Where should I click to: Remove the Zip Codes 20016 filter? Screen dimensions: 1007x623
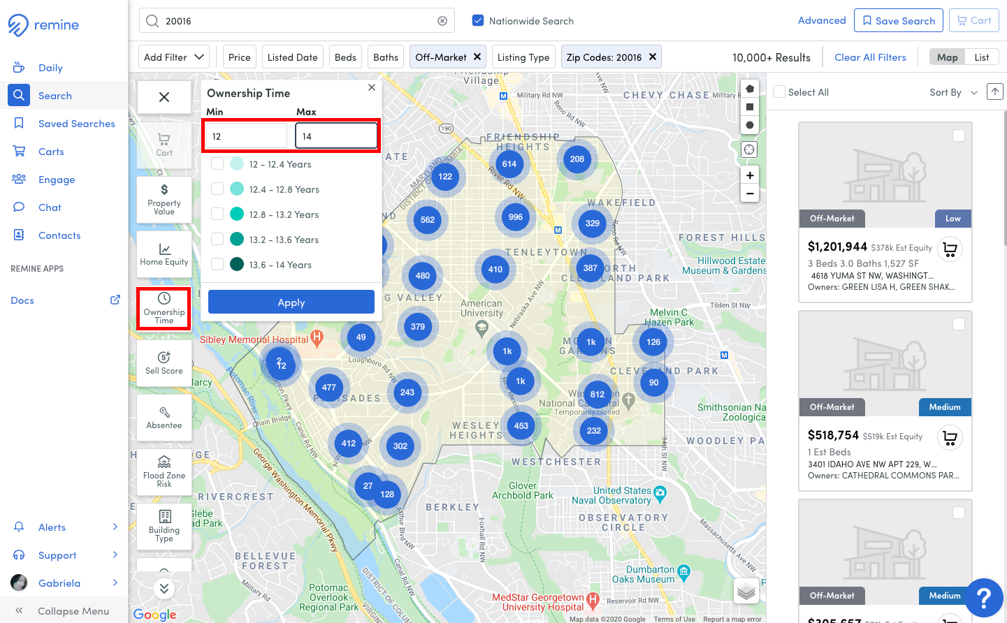(653, 57)
